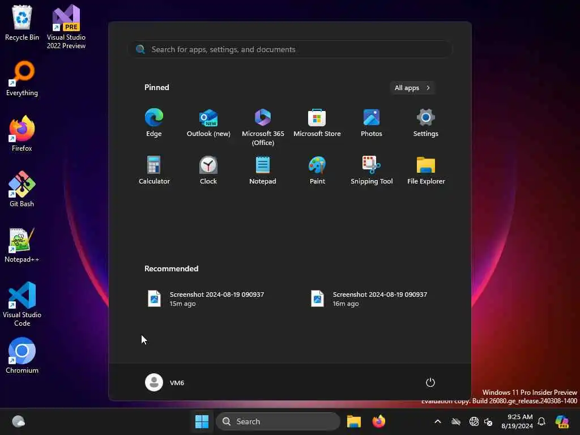Image resolution: width=580 pixels, height=435 pixels.
Task: Select the Git Bash desktop shortcut
Action: pos(22,189)
